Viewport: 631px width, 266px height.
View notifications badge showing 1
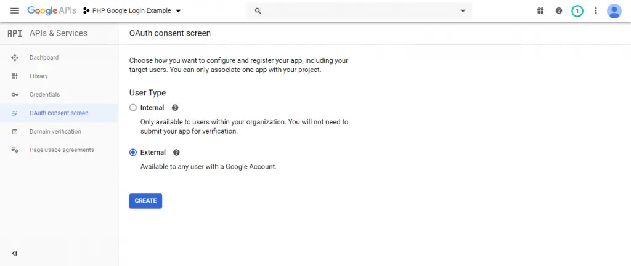(x=577, y=11)
